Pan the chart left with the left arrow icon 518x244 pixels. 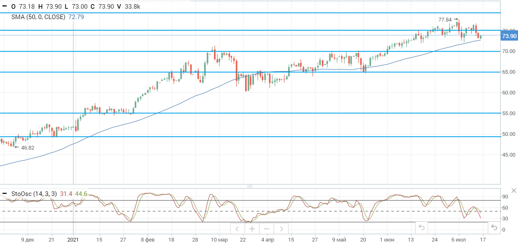pyautogui.click(x=237, y=228)
